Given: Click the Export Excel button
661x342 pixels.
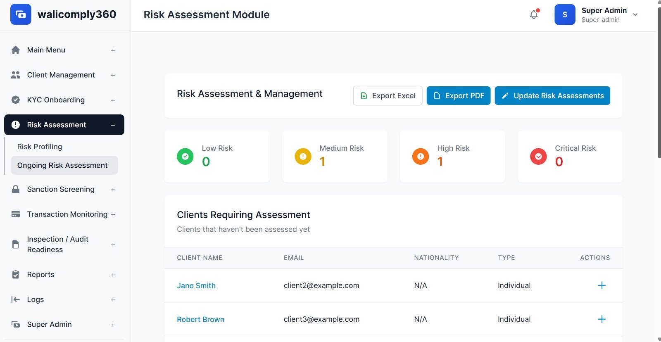Looking at the screenshot, I should (388, 96).
